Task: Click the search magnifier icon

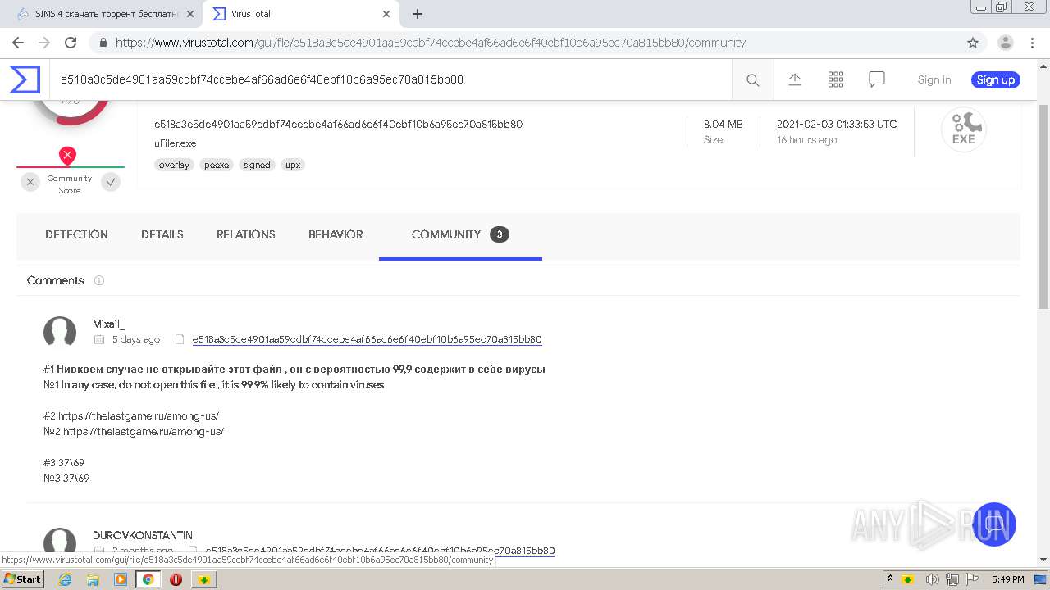Action: (752, 79)
